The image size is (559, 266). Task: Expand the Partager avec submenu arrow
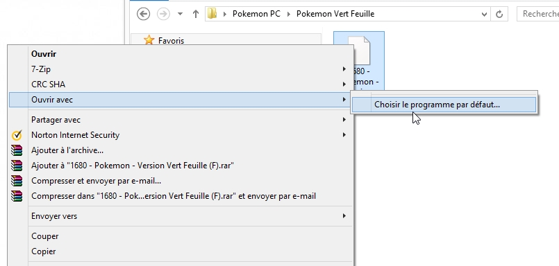point(344,119)
